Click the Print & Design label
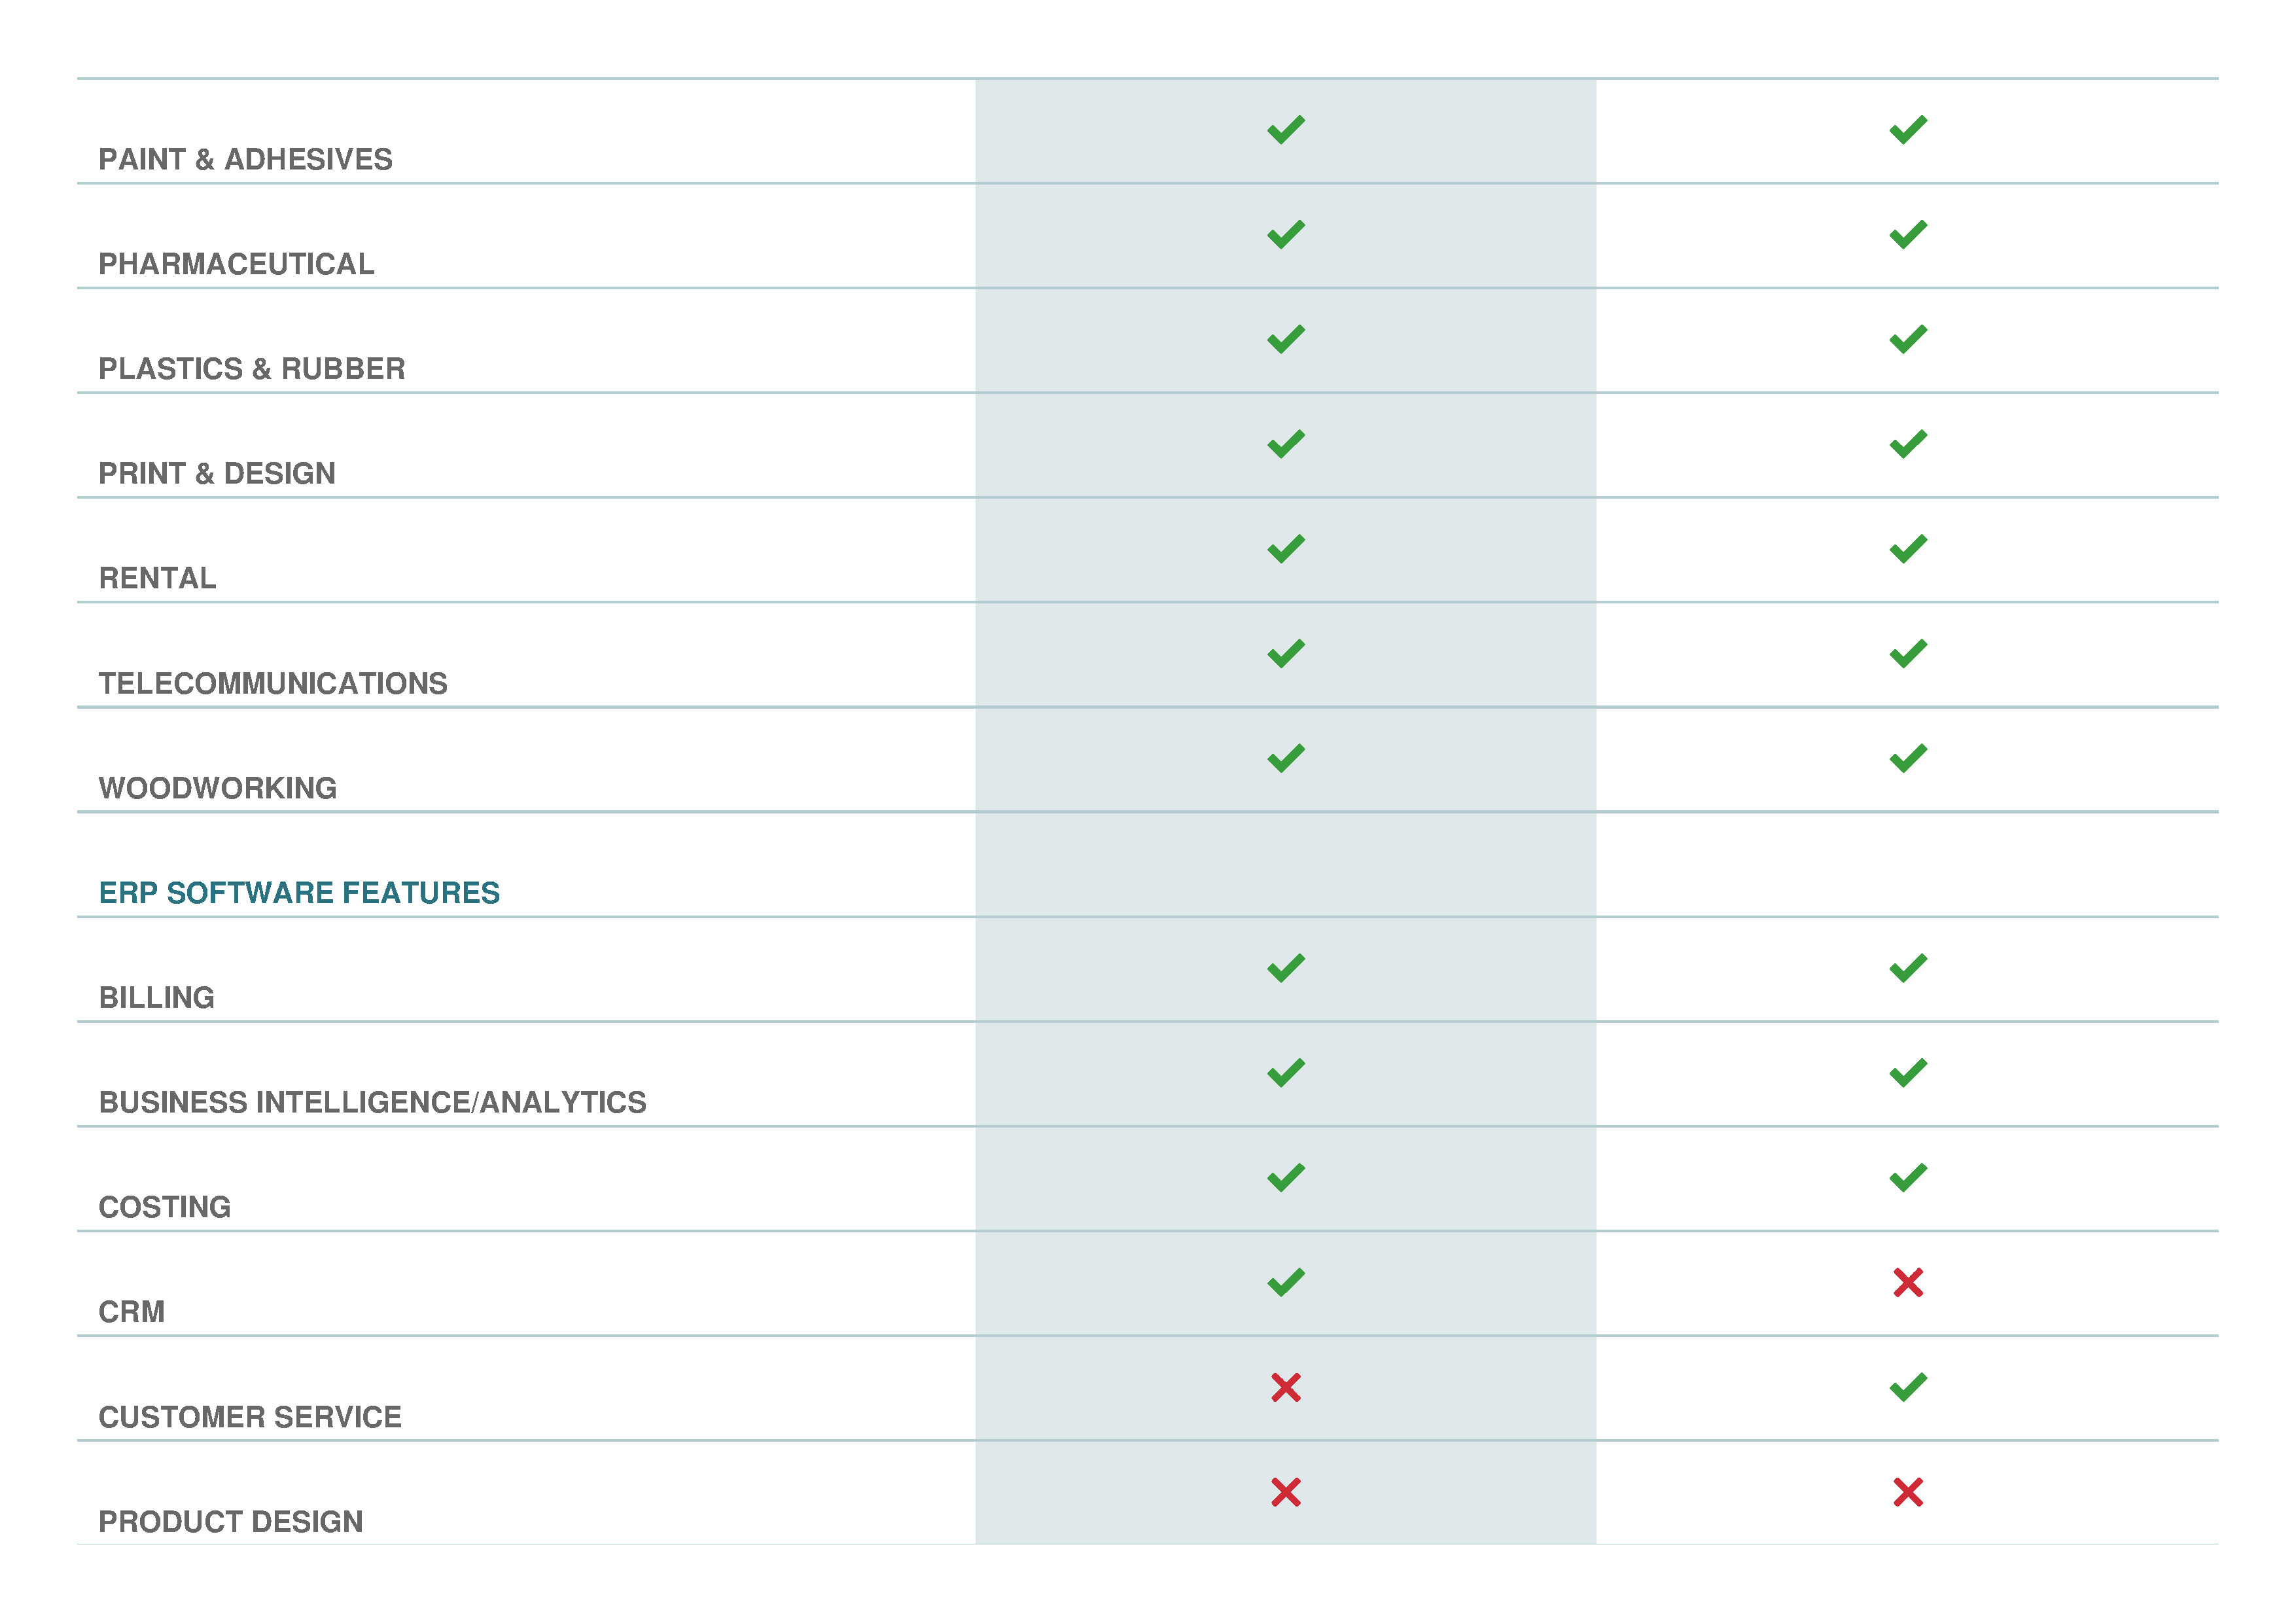Viewport: 2296px width, 1623px height. [217, 473]
